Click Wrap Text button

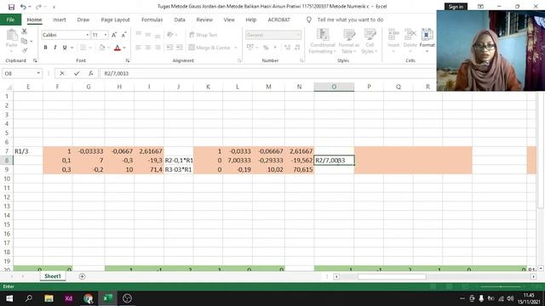[x=203, y=35]
